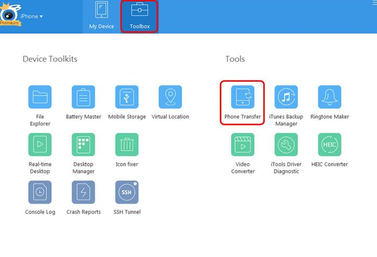The width and height of the screenshot is (377, 257).
Task: Click the Icon fixer label text
Action: click(x=127, y=164)
